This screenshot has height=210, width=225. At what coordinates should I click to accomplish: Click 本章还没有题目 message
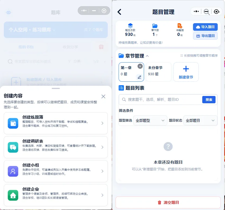(168, 162)
